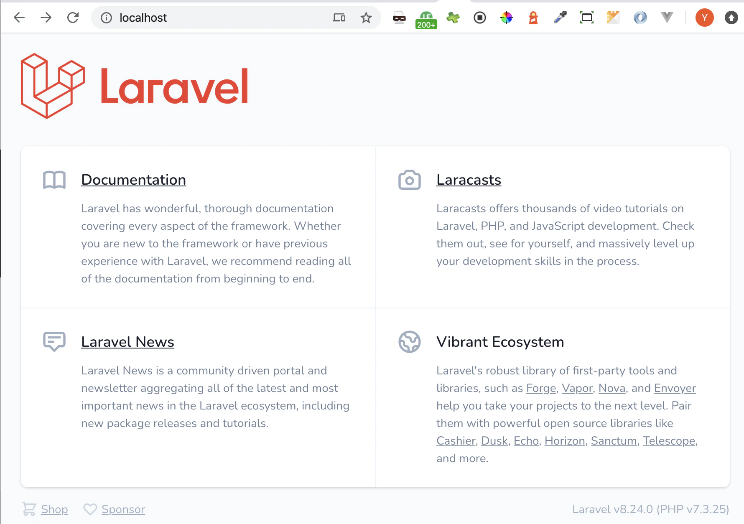The height and width of the screenshot is (524, 744).
Task: Click the Documentation description paragraph
Action: click(x=216, y=244)
